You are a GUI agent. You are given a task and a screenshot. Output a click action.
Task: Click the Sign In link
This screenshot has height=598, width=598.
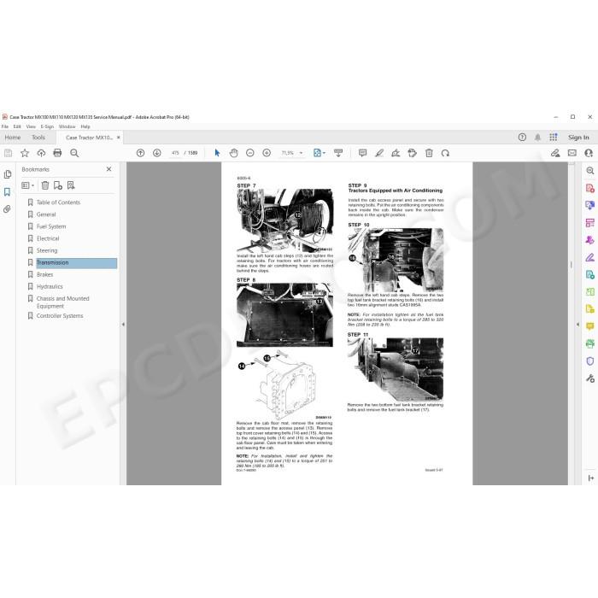coord(578,138)
